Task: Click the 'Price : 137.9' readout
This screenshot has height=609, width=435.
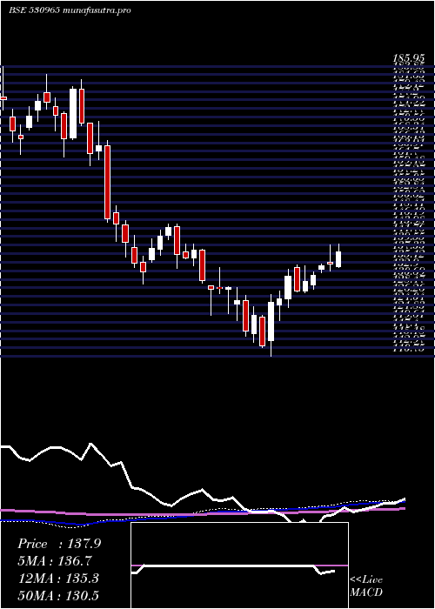Action: tap(59, 544)
